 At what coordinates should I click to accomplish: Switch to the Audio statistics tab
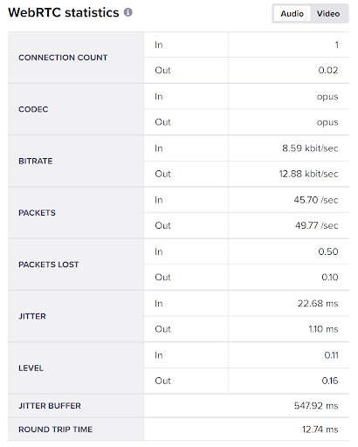point(292,14)
